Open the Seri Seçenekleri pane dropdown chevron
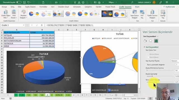The height and width of the screenshot is (100, 179). click(158, 36)
